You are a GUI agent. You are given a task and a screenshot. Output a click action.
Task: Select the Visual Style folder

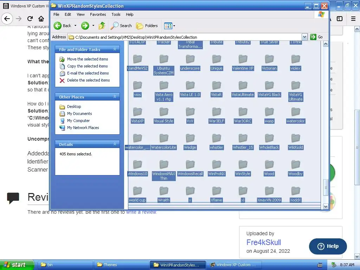(164, 115)
